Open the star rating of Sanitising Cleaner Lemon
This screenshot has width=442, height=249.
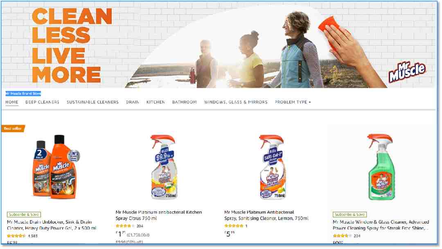(x=234, y=226)
